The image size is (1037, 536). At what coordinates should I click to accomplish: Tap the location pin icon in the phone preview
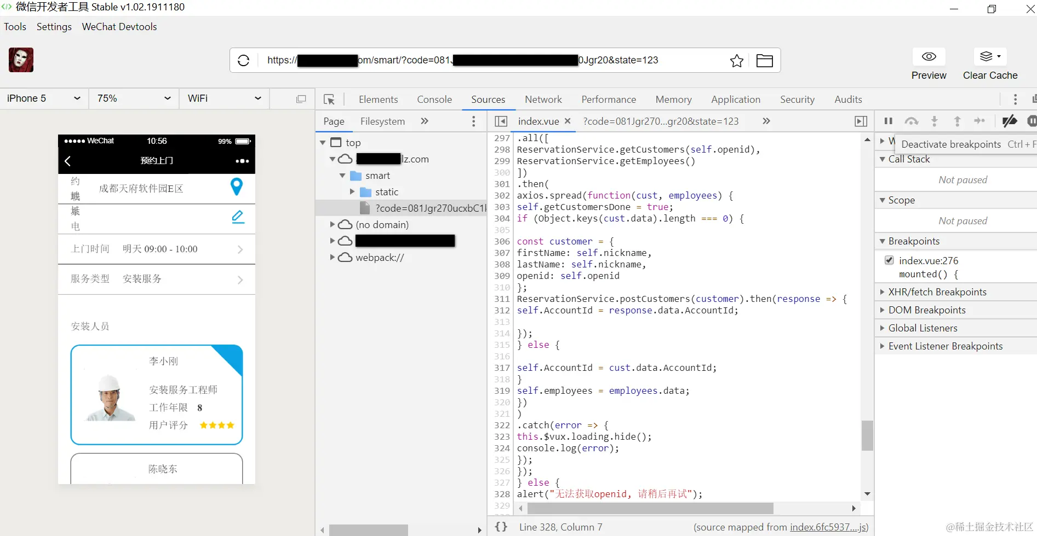point(237,187)
